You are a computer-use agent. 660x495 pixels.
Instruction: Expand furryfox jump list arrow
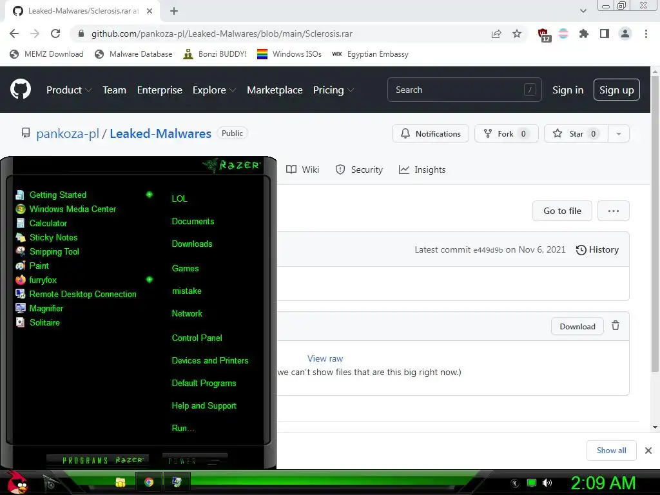click(x=149, y=280)
